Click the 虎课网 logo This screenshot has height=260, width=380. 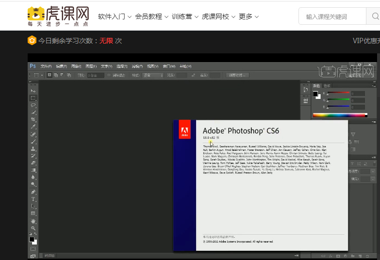point(58,16)
